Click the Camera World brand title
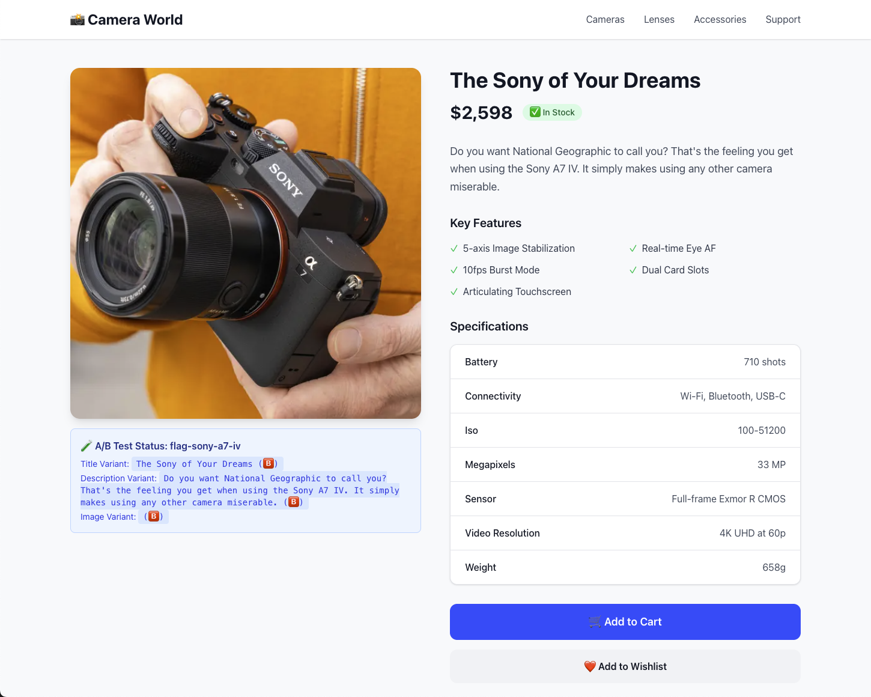The width and height of the screenshot is (871, 697). pyautogui.click(x=135, y=20)
